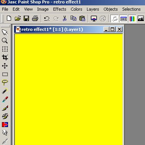
Task: Select the Paint Brush tool
Action: (5, 108)
